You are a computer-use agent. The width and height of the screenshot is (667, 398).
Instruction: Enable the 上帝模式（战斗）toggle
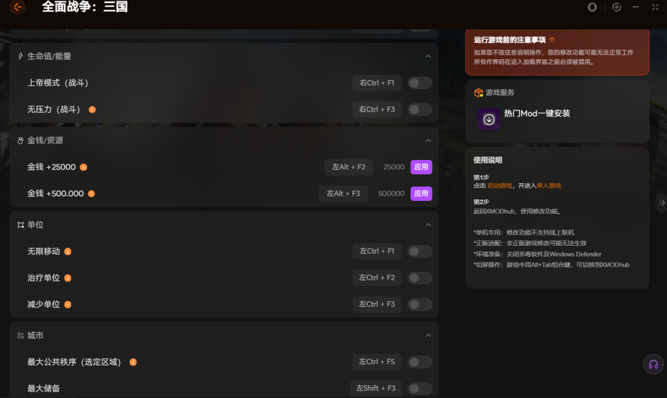pyautogui.click(x=419, y=83)
